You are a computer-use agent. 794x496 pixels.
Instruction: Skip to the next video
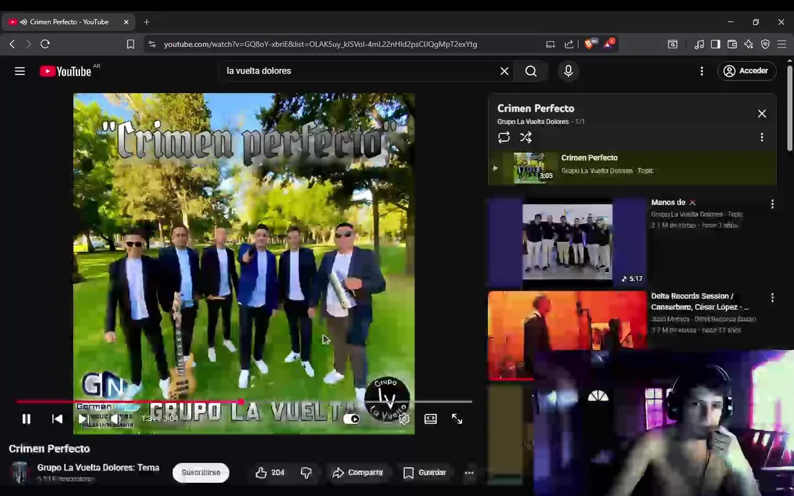coord(83,419)
